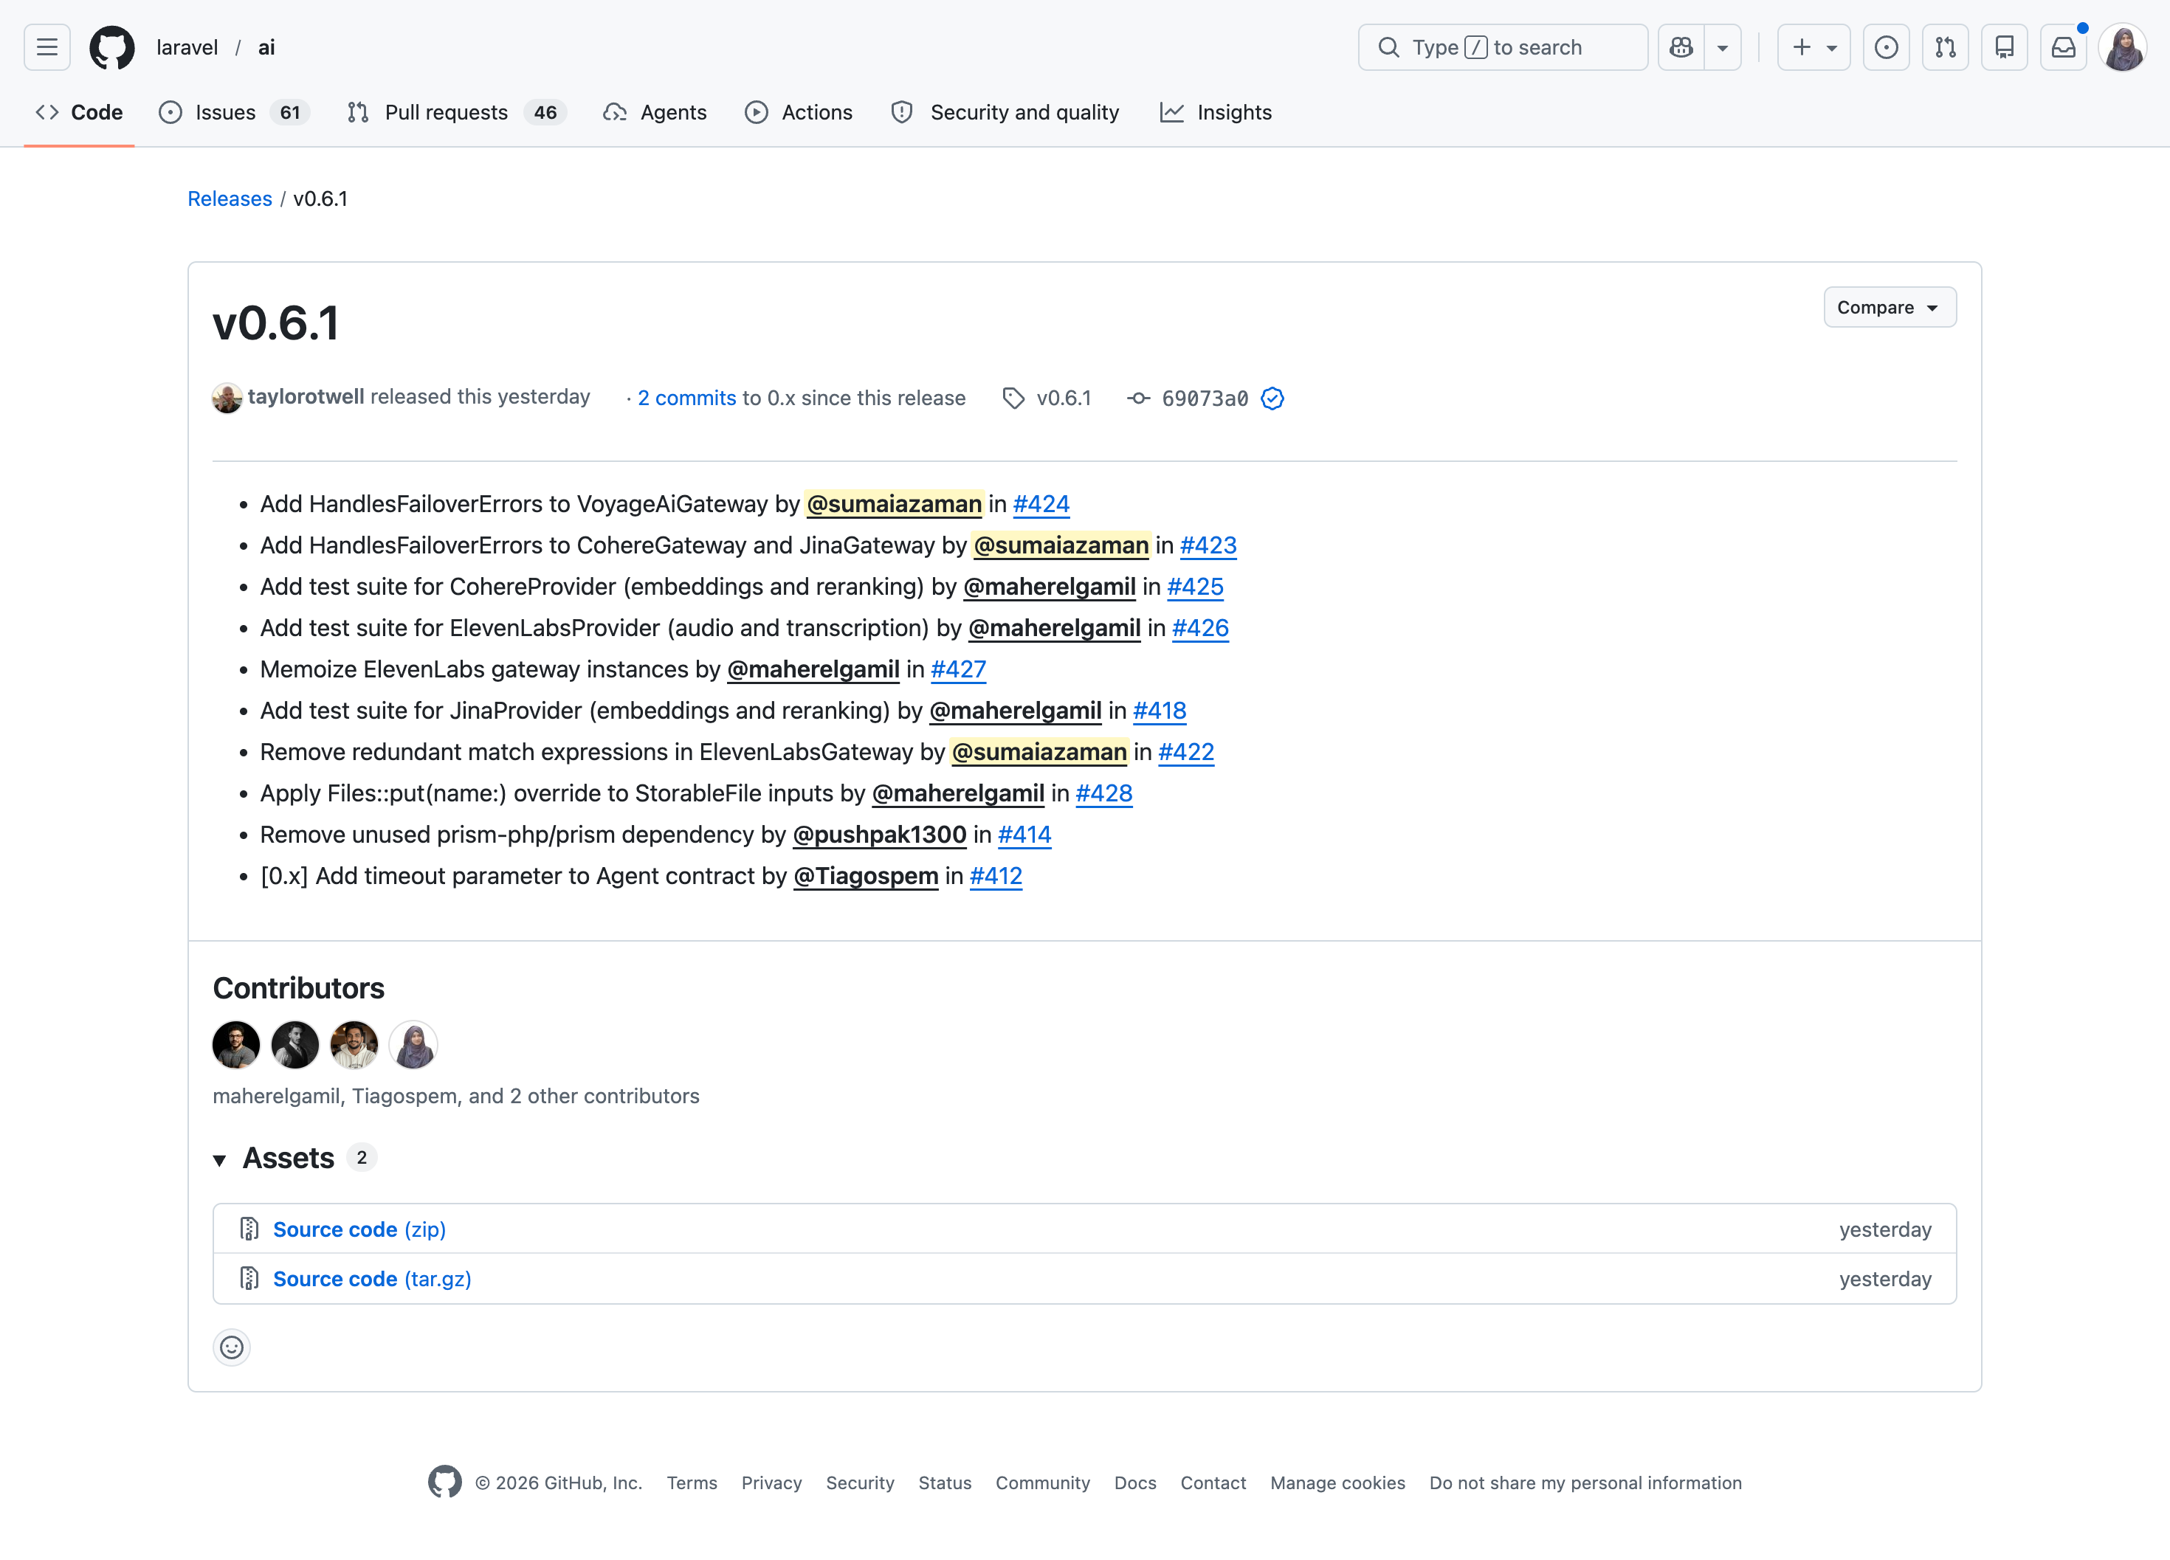The image size is (2170, 1560).
Task: Open pull request #426
Action: 1200,627
